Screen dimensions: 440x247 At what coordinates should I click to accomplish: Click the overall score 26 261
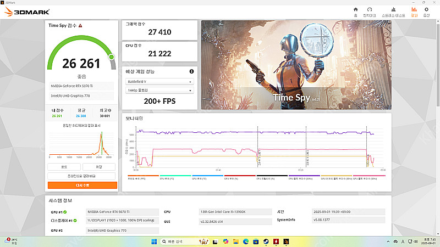point(81,64)
